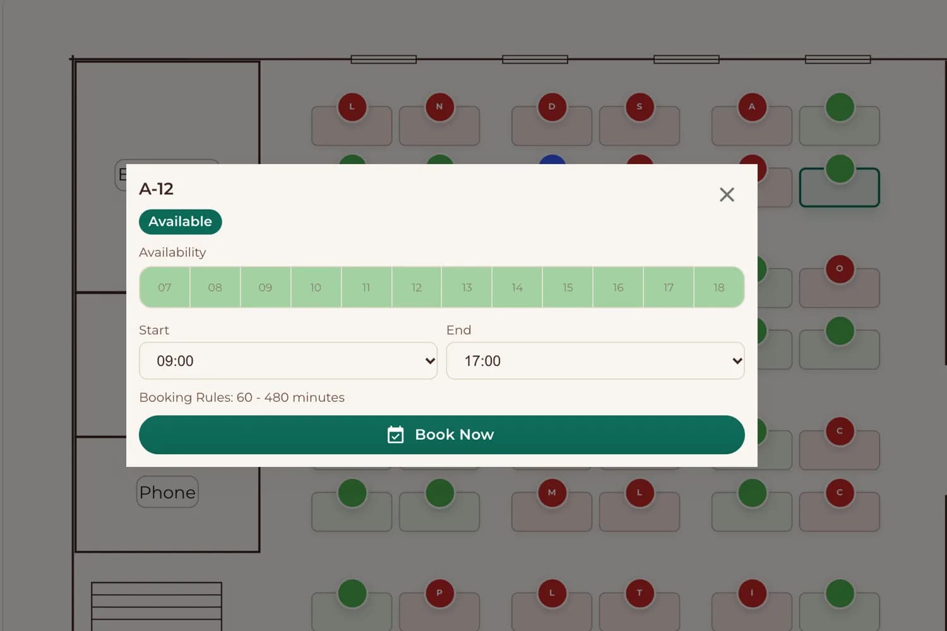Click the Available status badge

coord(181,221)
